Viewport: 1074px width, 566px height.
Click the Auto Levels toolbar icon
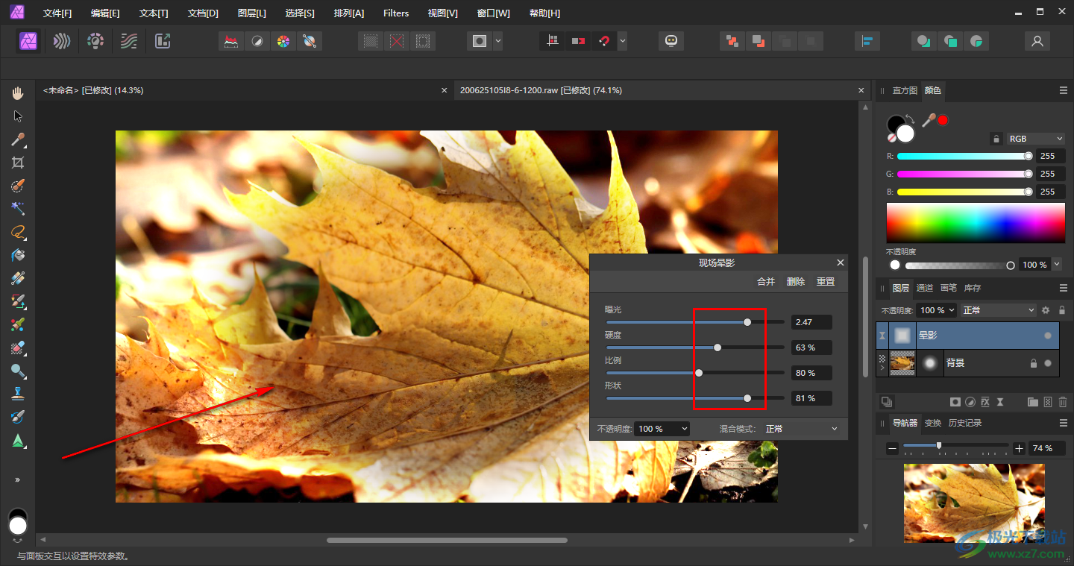(x=231, y=41)
